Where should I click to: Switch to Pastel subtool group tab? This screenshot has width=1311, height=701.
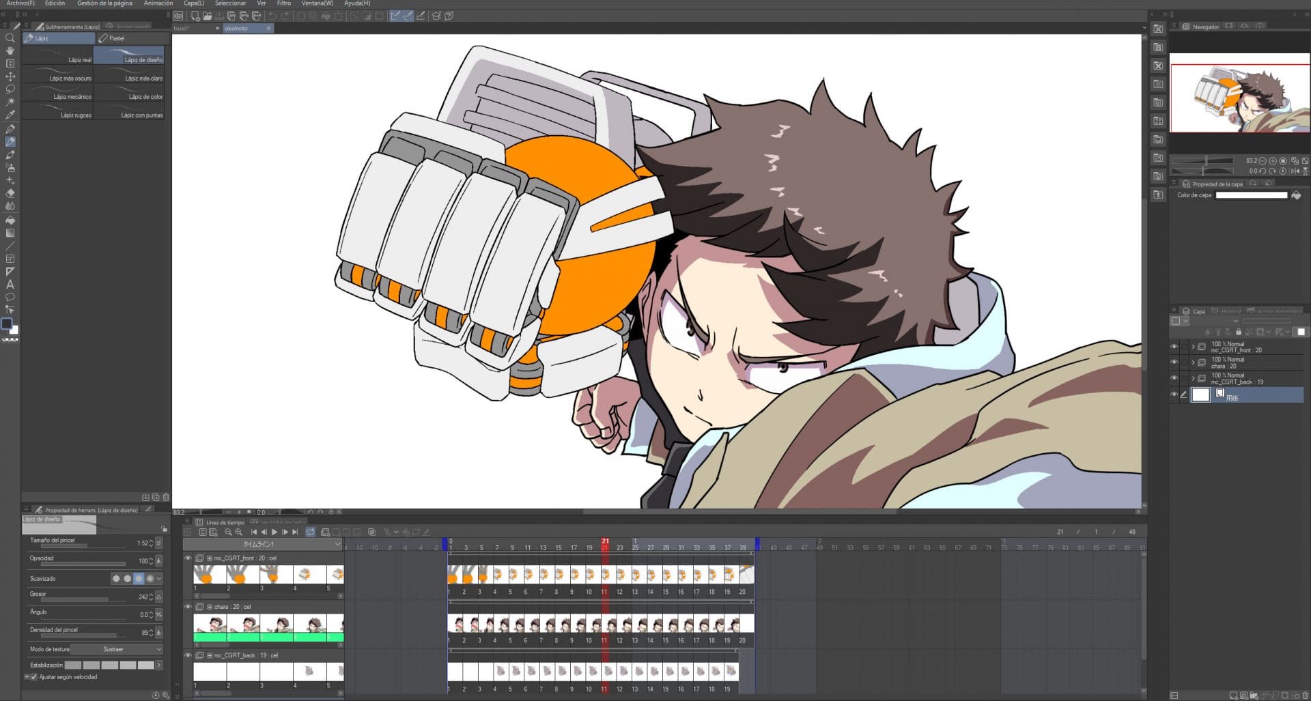[132, 38]
